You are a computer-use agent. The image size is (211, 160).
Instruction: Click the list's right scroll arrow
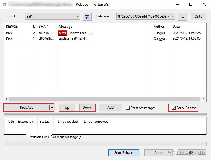[204, 99]
